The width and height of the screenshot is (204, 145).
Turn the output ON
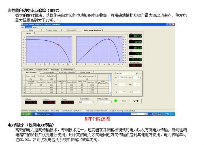(124, 101)
